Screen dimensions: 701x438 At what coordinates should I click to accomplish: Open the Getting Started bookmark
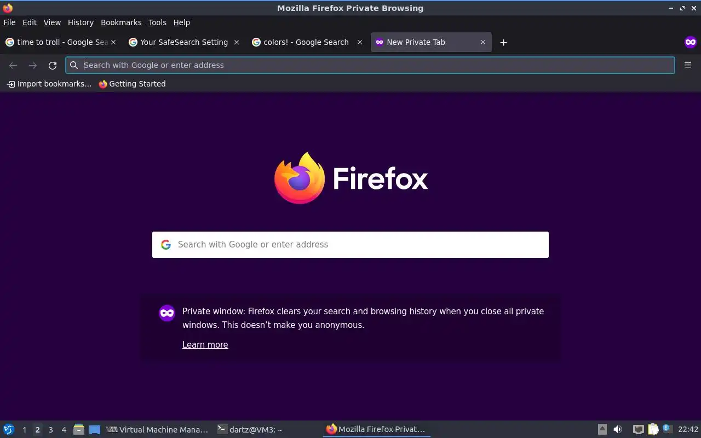click(x=132, y=84)
